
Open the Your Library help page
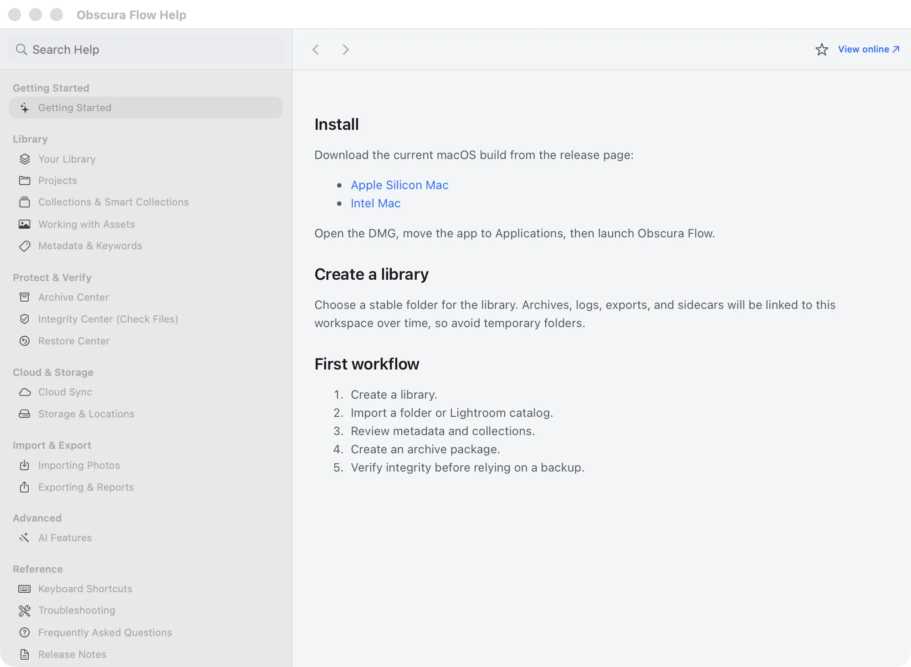point(146,159)
